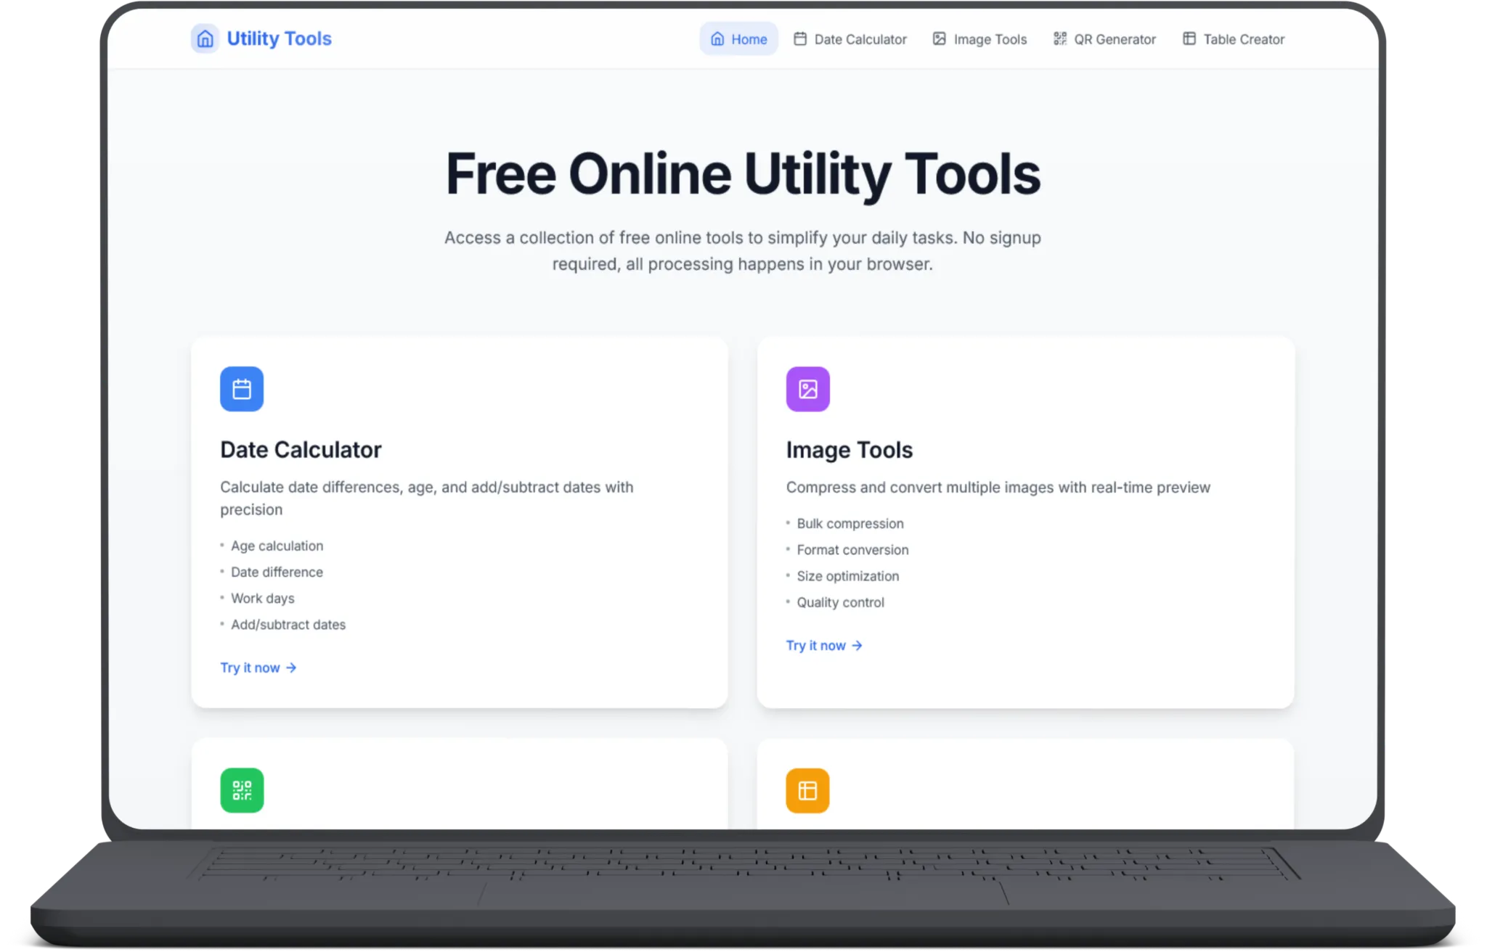The height and width of the screenshot is (952, 1487).
Task: Click the blue Date Calculator calendar icon
Action: click(242, 389)
